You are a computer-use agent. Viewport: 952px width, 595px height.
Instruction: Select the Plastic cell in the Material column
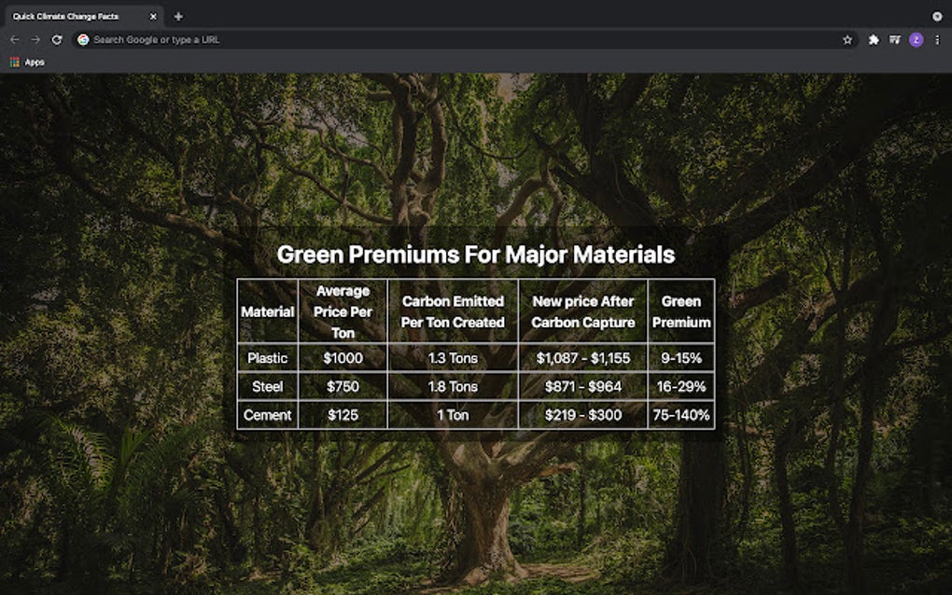point(267,358)
